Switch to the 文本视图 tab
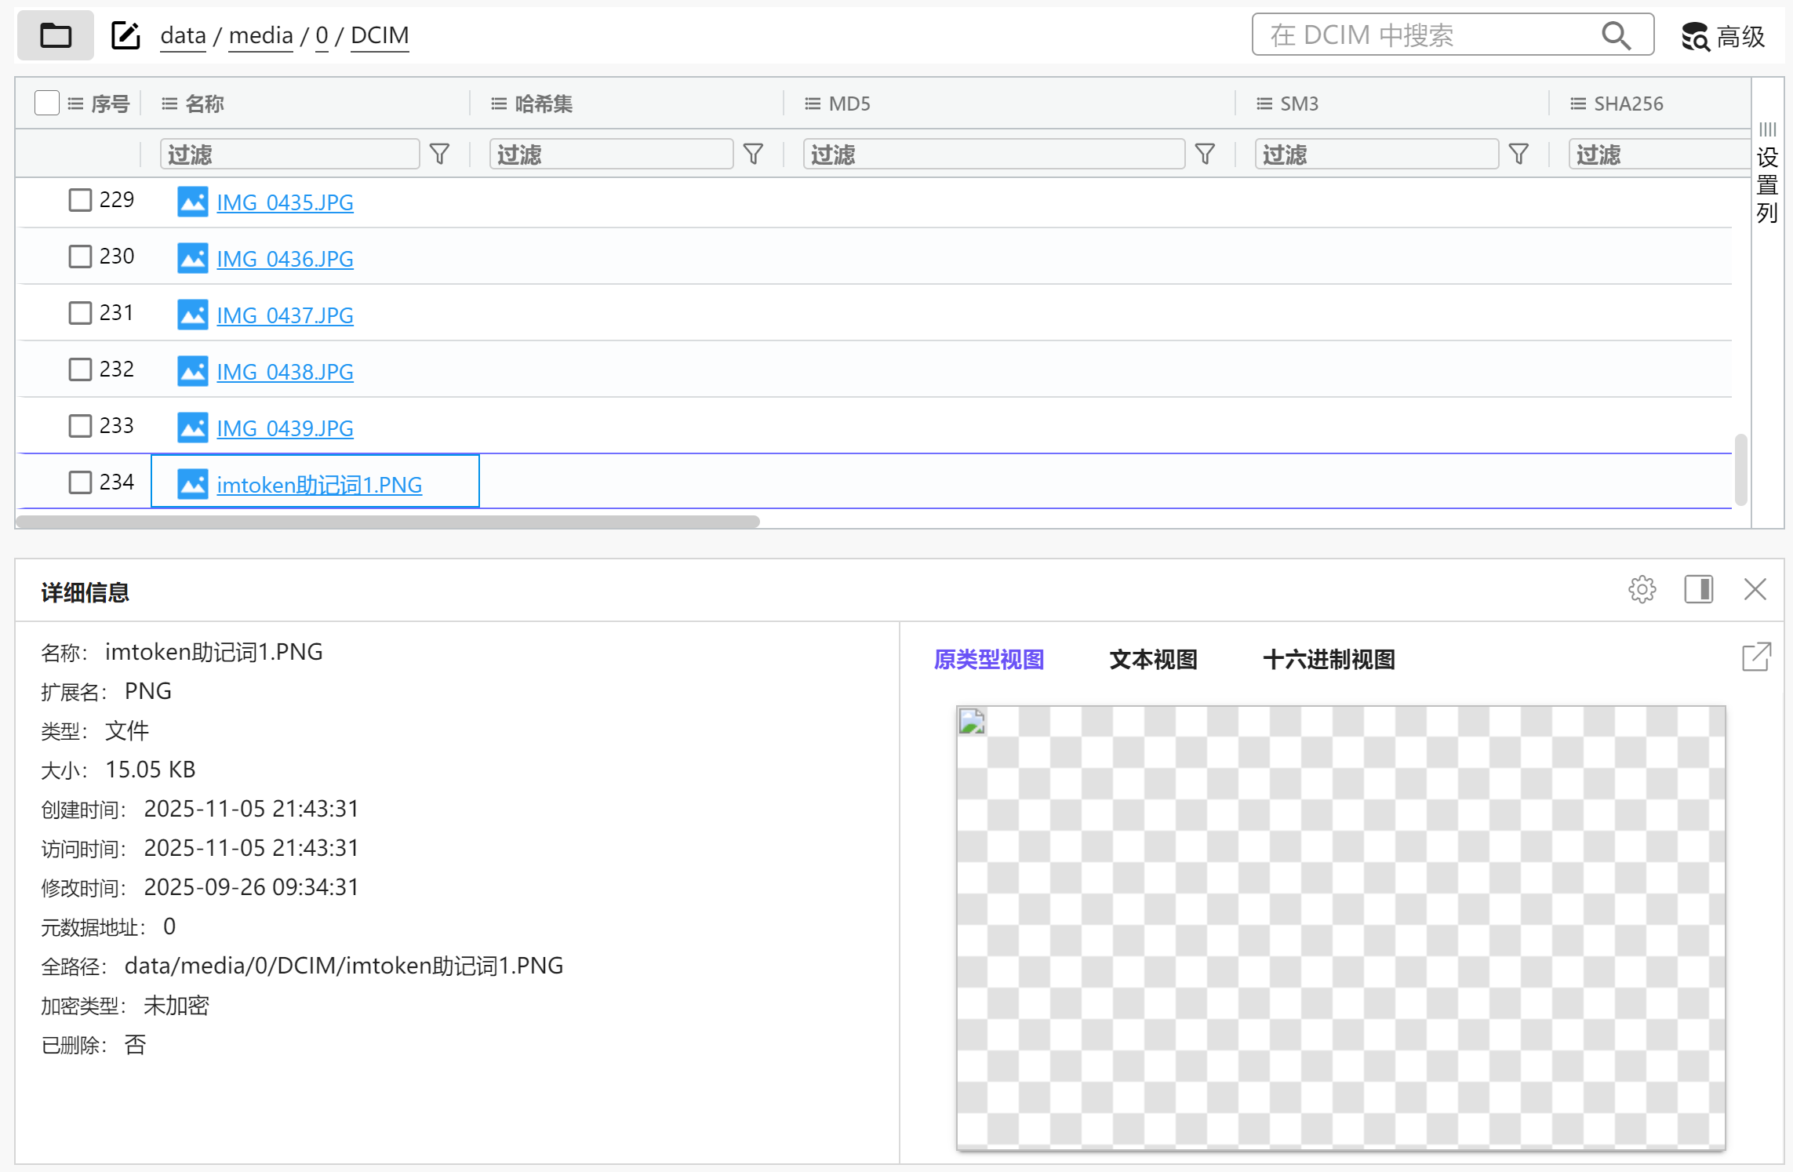1793x1172 pixels. tap(1153, 660)
